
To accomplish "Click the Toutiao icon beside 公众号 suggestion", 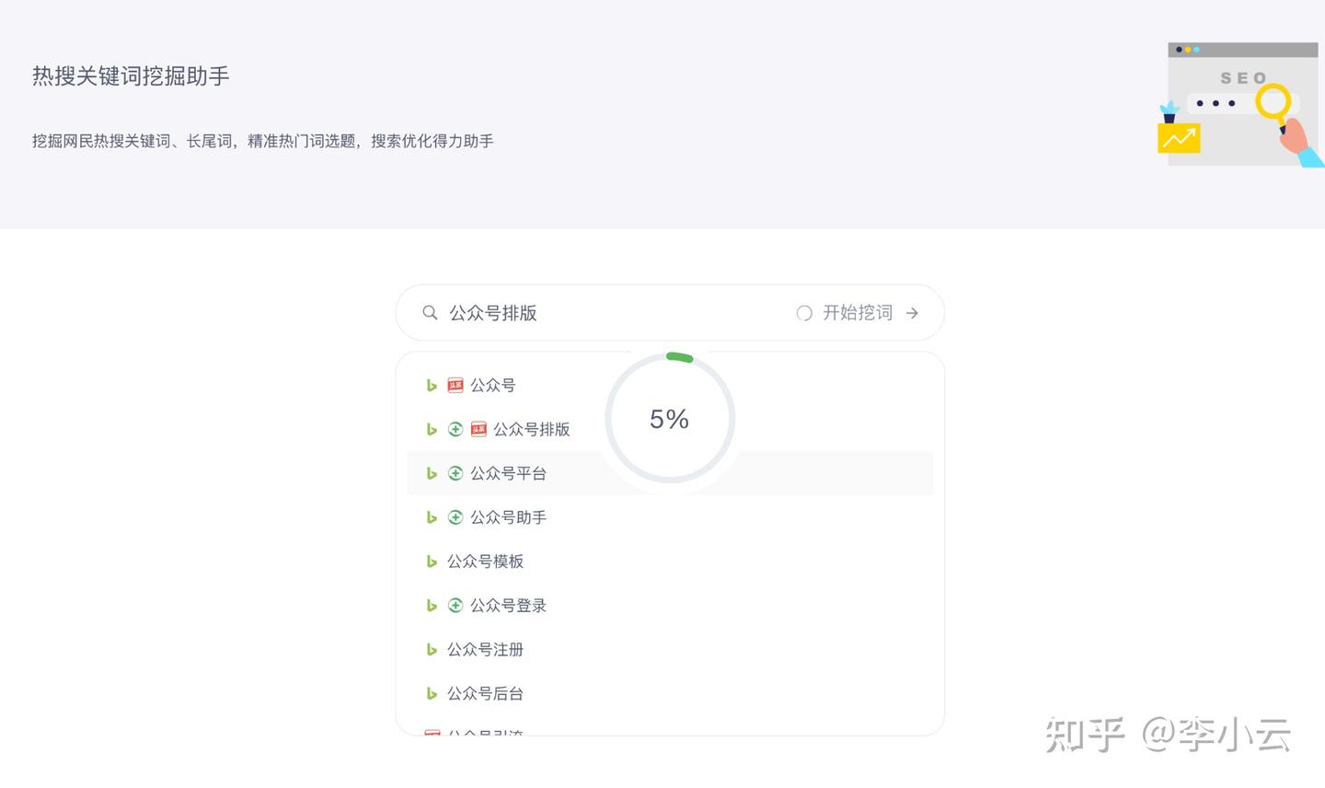I will pyautogui.click(x=455, y=386).
